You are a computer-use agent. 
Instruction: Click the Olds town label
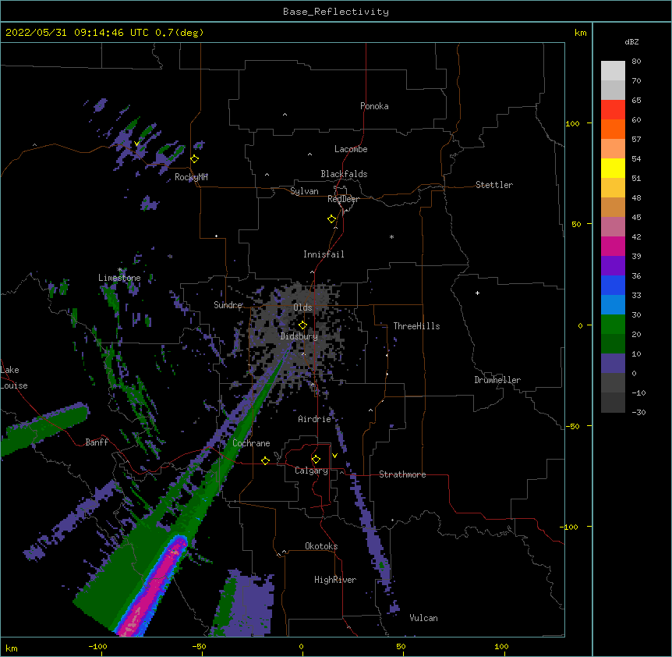tap(302, 307)
